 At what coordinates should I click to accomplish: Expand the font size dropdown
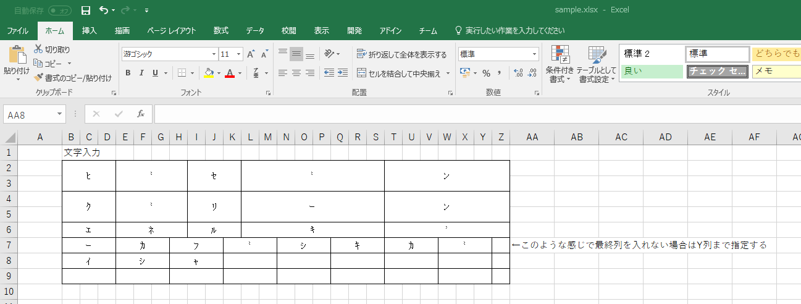coord(239,54)
